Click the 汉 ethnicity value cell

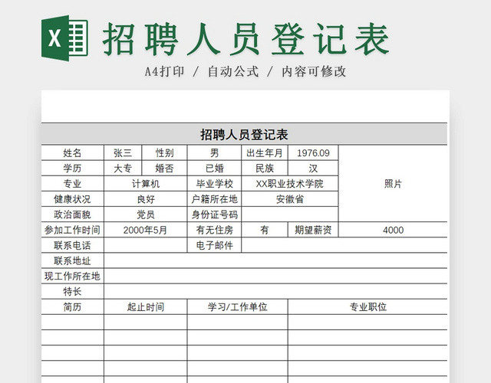[313, 169]
